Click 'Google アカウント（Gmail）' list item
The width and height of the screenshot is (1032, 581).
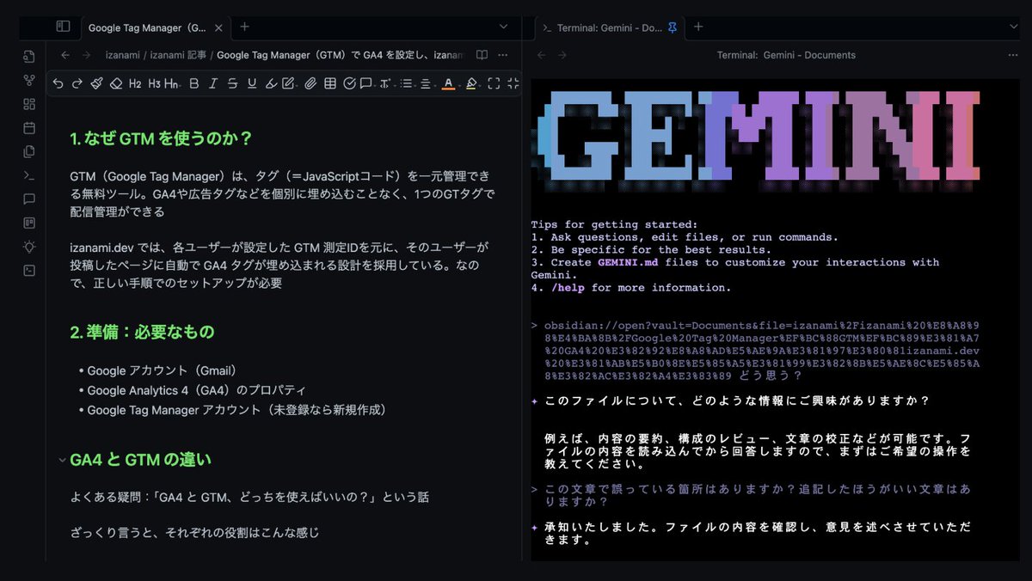point(162,371)
